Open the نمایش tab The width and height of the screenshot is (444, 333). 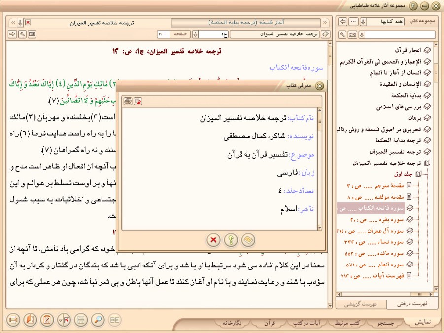[423, 322]
